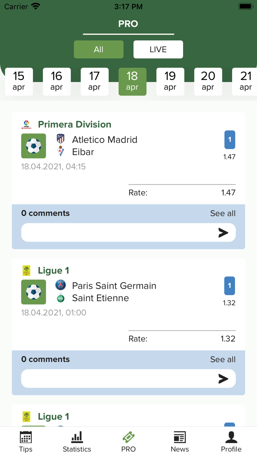Click the Paris Saint Germain club crest

click(x=61, y=285)
